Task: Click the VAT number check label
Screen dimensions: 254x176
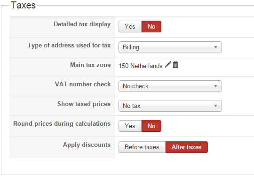Action: pos(83,84)
